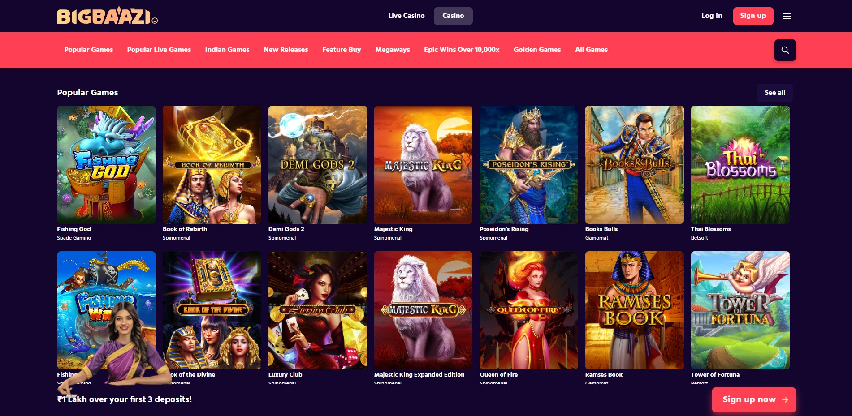Switch to Live Casino tab
852x416 pixels.
(406, 16)
